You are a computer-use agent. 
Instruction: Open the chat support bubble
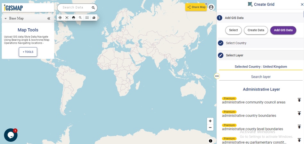(11, 135)
